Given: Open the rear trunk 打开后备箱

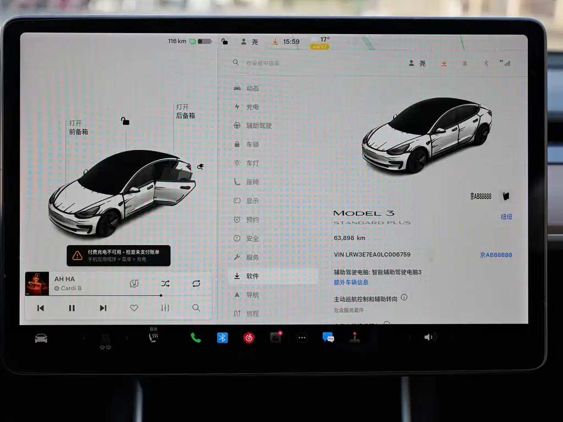Looking at the screenshot, I should point(185,111).
